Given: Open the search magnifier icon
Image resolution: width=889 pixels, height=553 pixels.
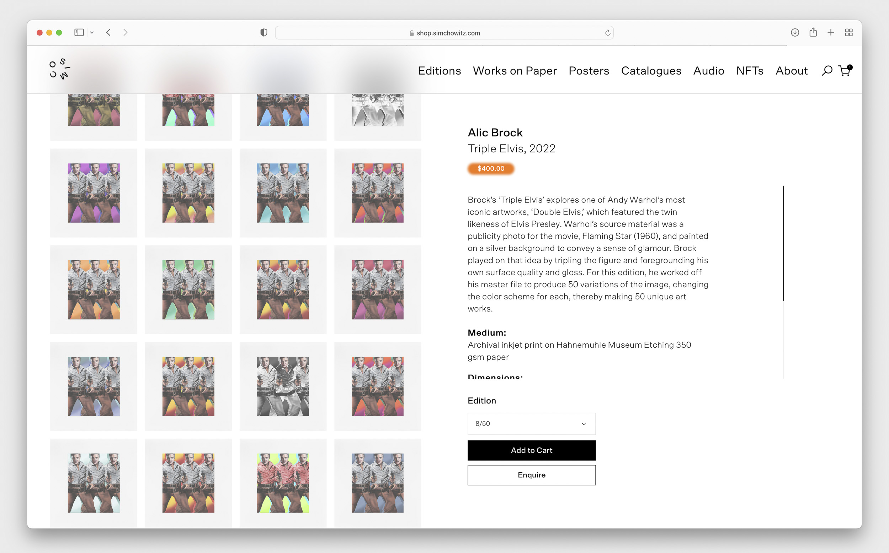Looking at the screenshot, I should pos(826,71).
